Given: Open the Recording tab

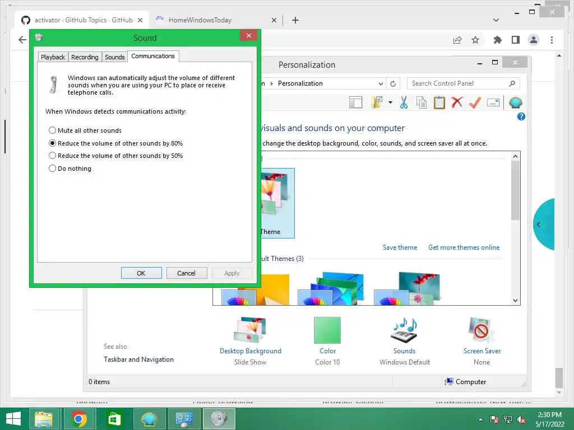Looking at the screenshot, I should click(85, 57).
